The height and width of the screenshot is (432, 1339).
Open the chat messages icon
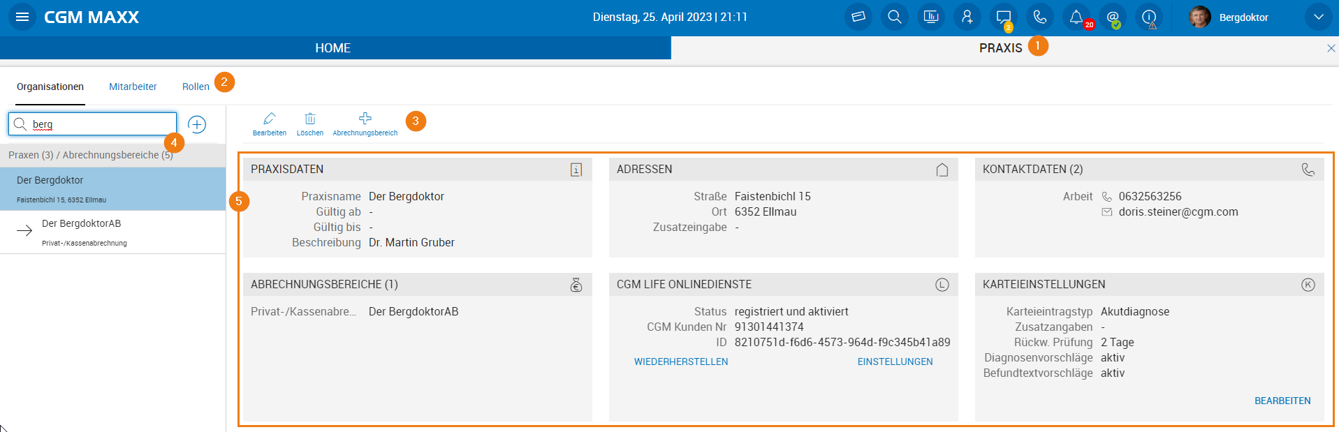1004,17
